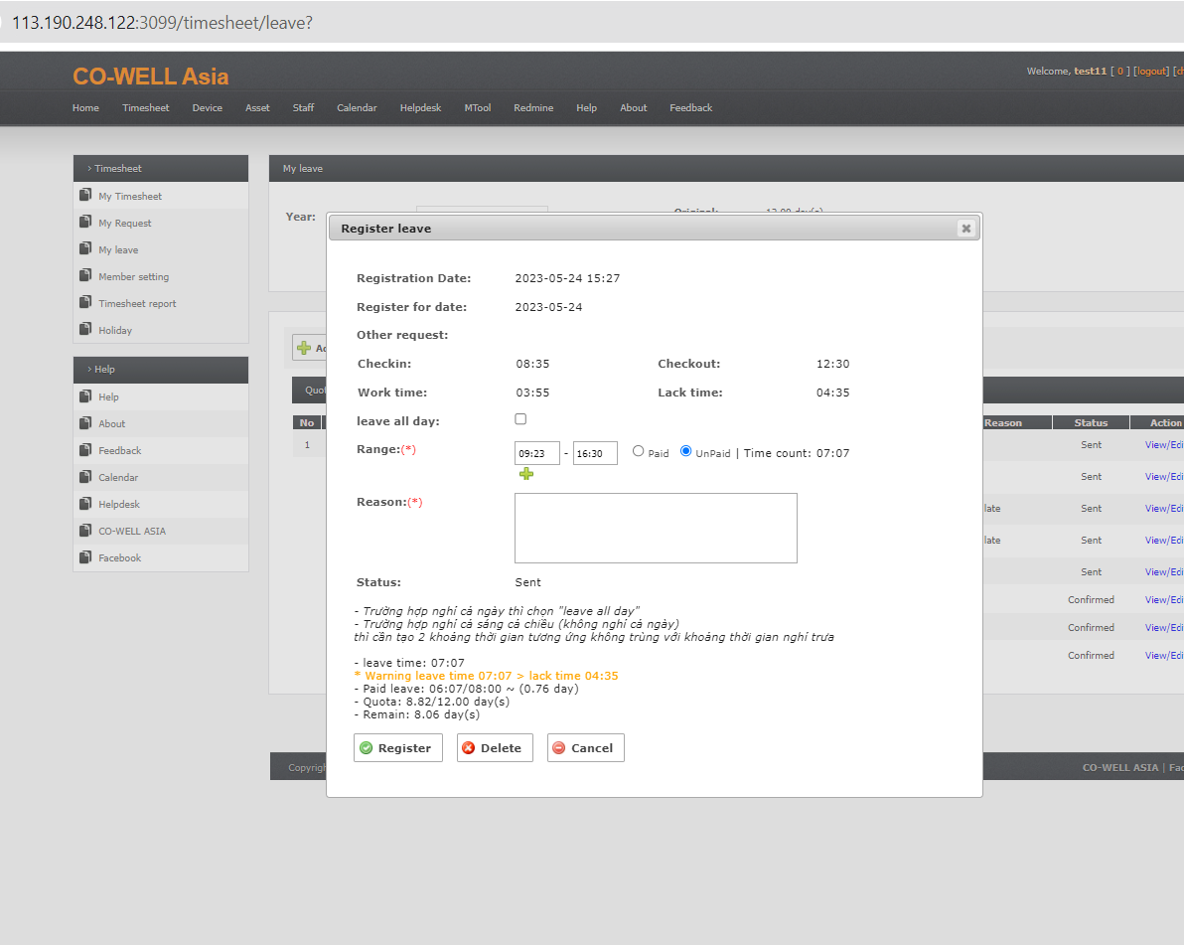Click document icon beside sidebar About item
1184x945 pixels.
pos(85,423)
